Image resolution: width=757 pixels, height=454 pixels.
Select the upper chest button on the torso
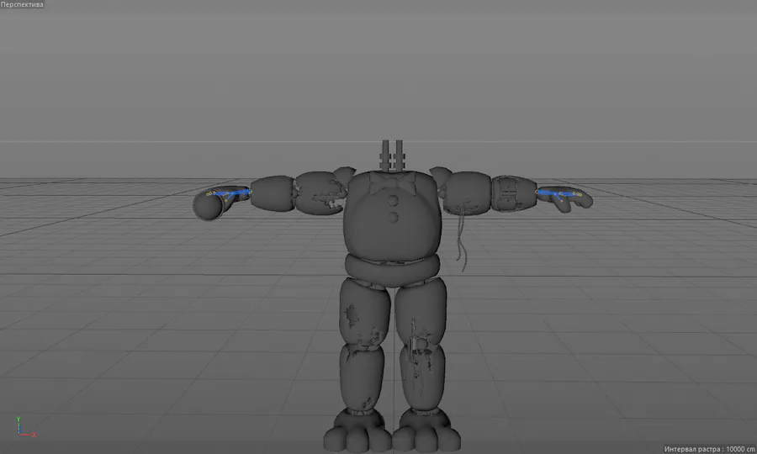pos(393,200)
